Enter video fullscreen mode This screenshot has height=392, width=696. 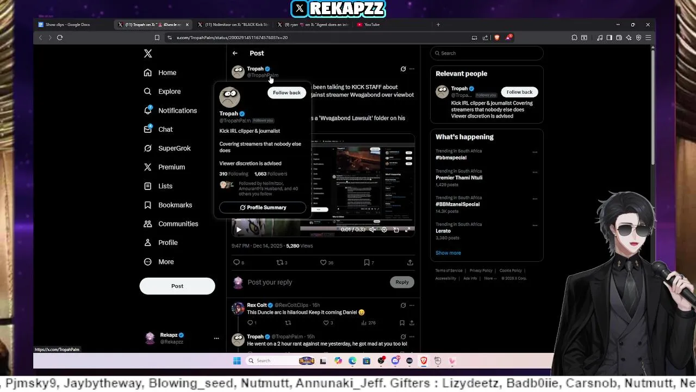pos(407,230)
